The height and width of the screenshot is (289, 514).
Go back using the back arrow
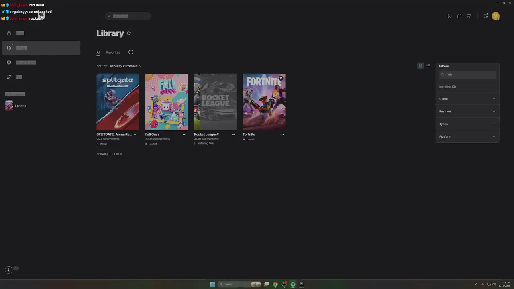100,16
